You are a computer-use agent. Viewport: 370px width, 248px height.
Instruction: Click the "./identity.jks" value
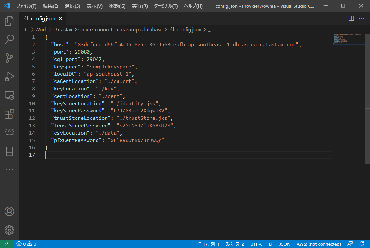[x=135, y=104]
